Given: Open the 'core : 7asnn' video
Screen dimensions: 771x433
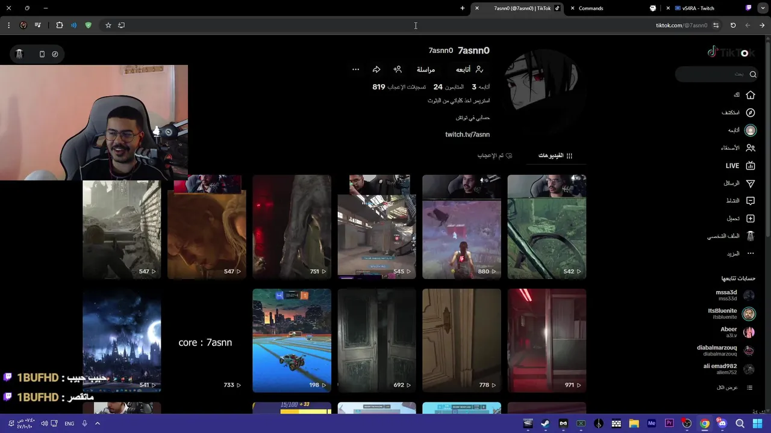Looking at the screenshot, I should pyautogui.click(x=207, y=340).
